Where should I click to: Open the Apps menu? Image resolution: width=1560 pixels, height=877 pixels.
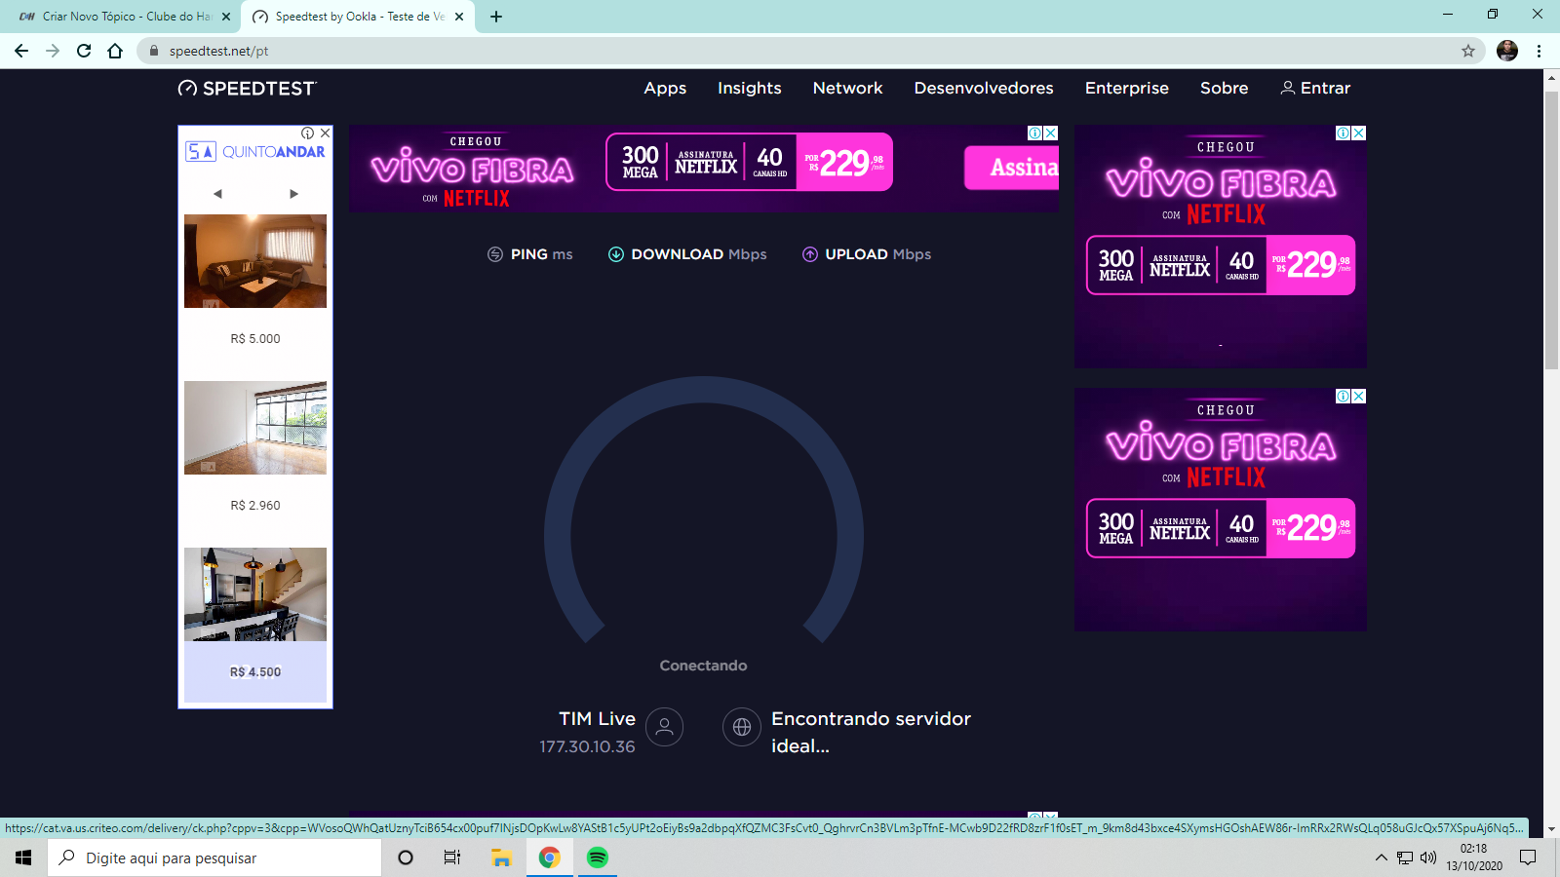(x=665, y=89)
